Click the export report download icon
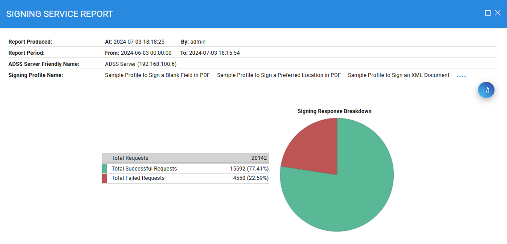The image size is (507, 244). pyautogui.click(x=486, y=90)
